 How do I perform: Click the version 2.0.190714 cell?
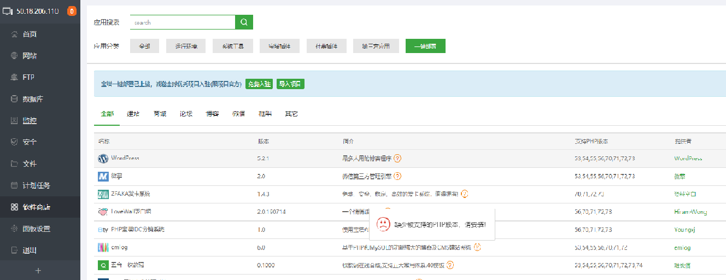tap(272, 212)
